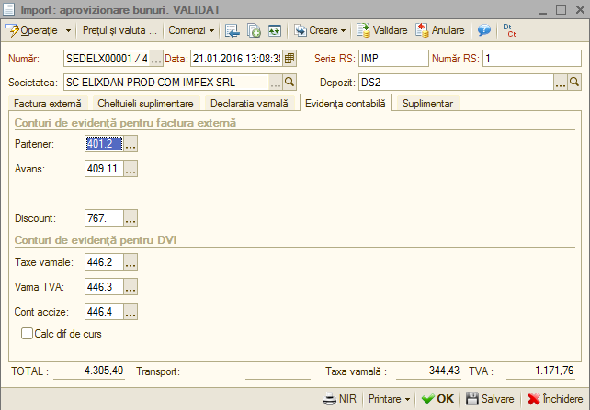Expand the Operație dropdown arrow
This screenshot has width=590, height=410.
click(68, 30)
